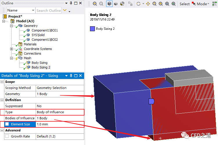The height and width of the screenshot is (145, 218).
Task: Click the zoom to fit icon
Action: click(x=167, y=4)
